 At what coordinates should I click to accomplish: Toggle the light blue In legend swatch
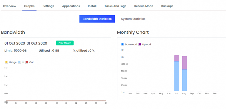click(x=19, y=62)
